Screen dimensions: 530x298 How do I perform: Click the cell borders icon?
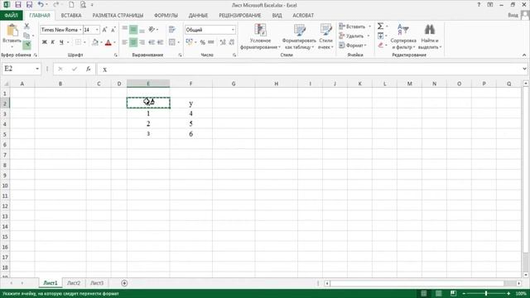pyautogui.click(x=78, y=42)
